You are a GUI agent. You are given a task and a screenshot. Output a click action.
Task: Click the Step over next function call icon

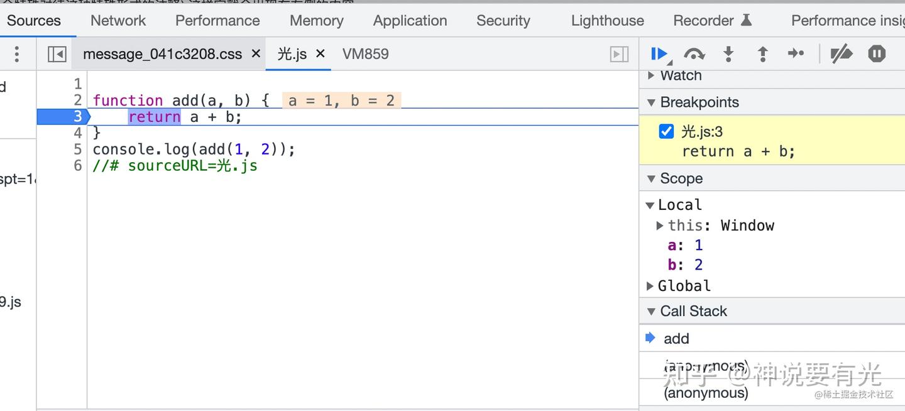click(694, 54)
